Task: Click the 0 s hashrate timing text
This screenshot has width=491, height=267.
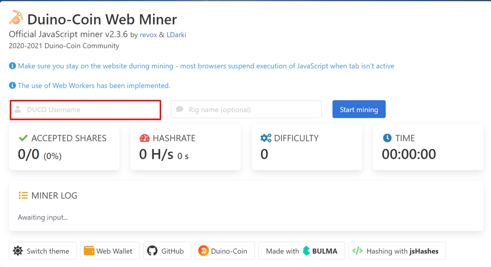Action: click(183, 156)
